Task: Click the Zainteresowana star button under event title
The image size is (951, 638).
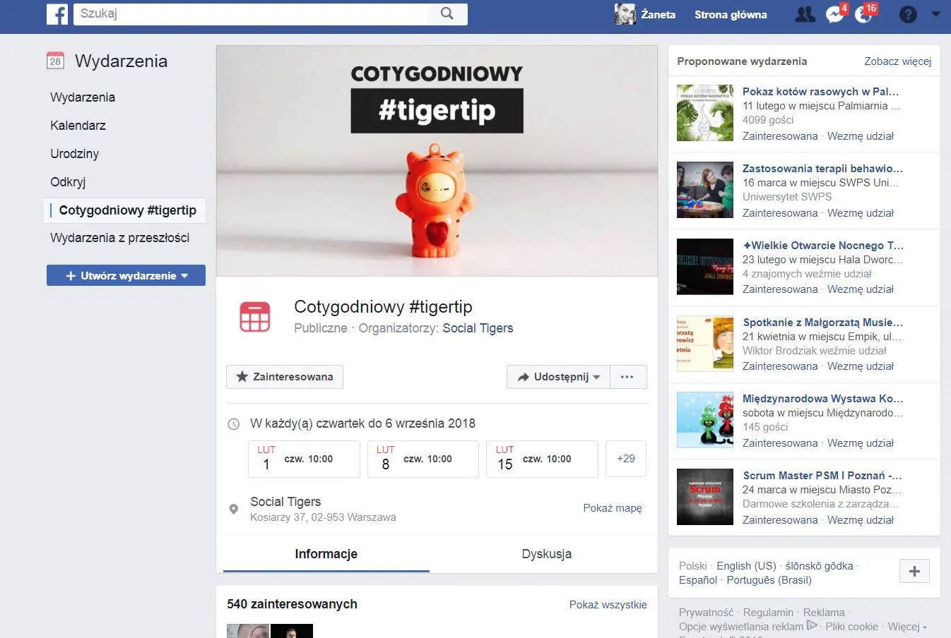Action: pos(284,377)
